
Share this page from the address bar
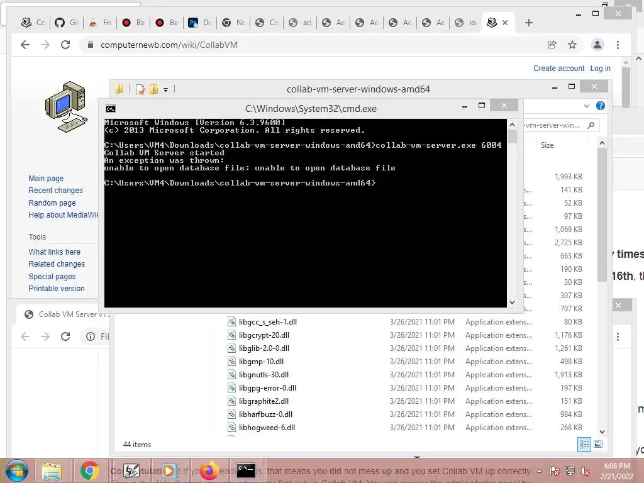click(x=552, y=45)
